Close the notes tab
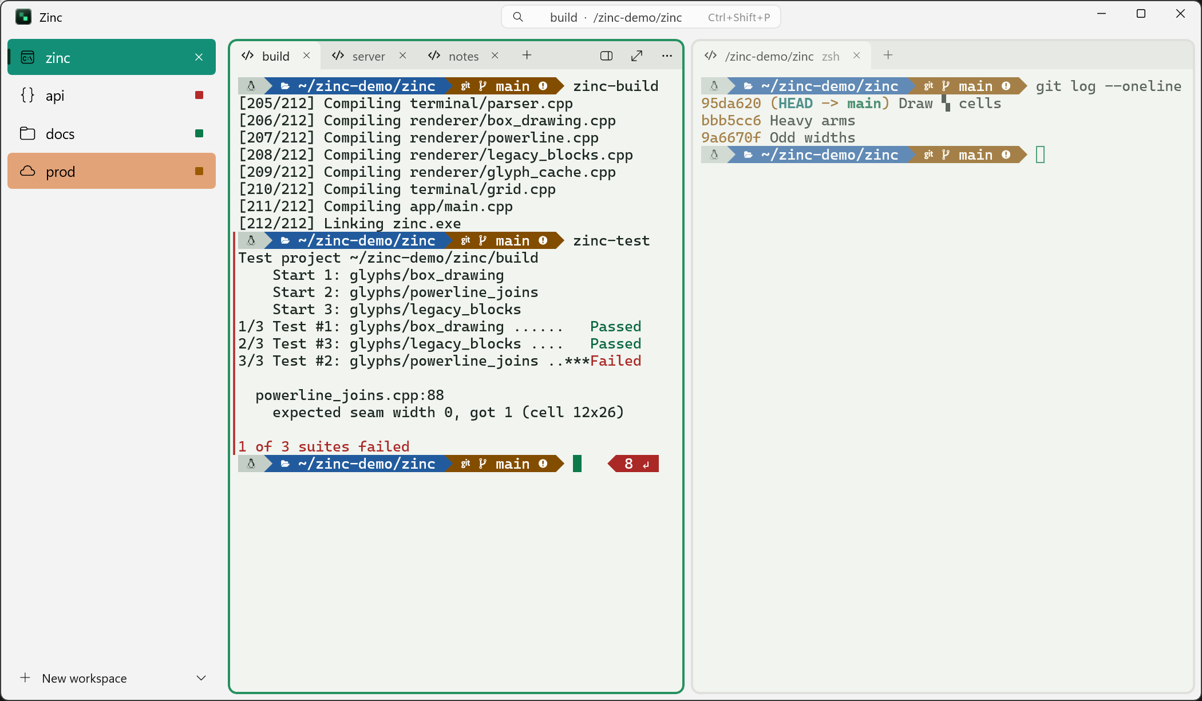The height and width of the screenshot is (701, 1202). (495, 56)
